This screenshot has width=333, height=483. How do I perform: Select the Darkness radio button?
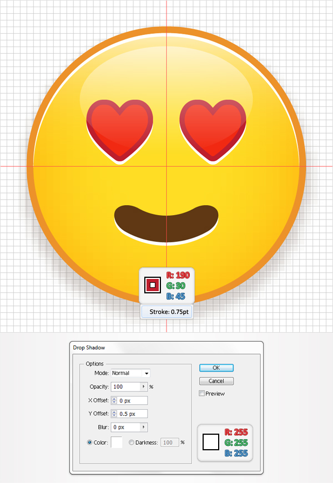coord(132,443)
